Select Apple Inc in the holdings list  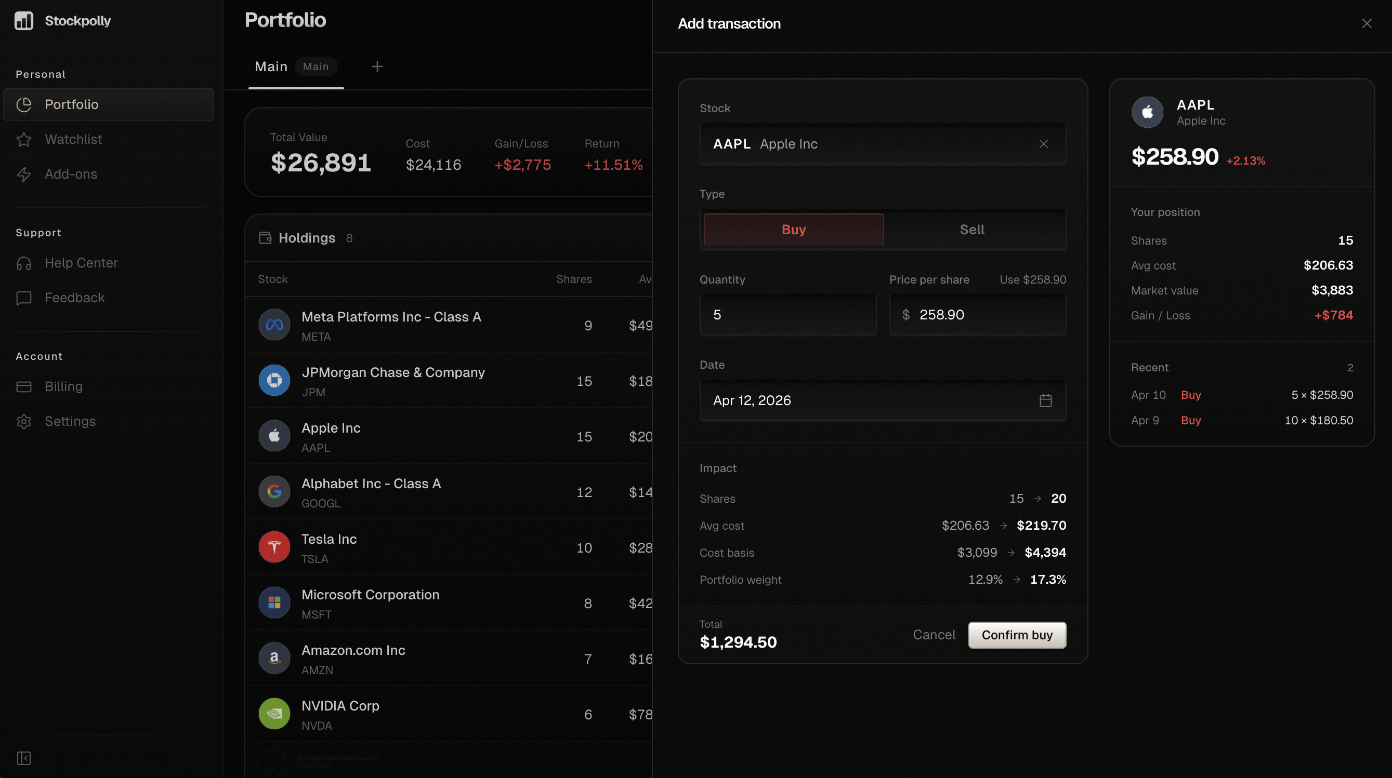[x=331, y=436]
